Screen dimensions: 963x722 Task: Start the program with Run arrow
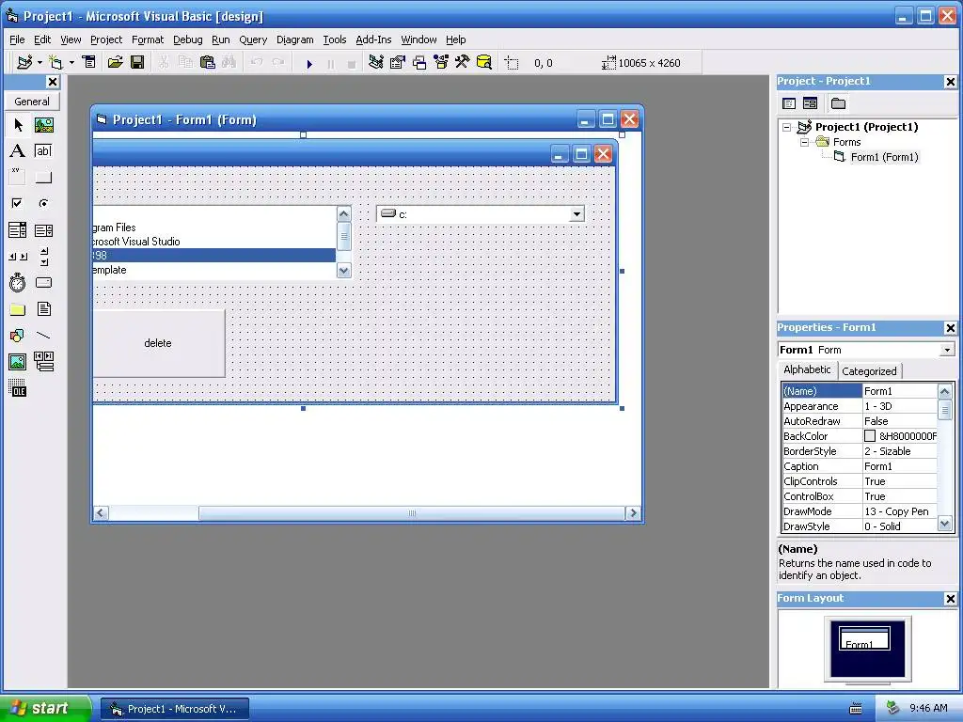click(309, 63)
